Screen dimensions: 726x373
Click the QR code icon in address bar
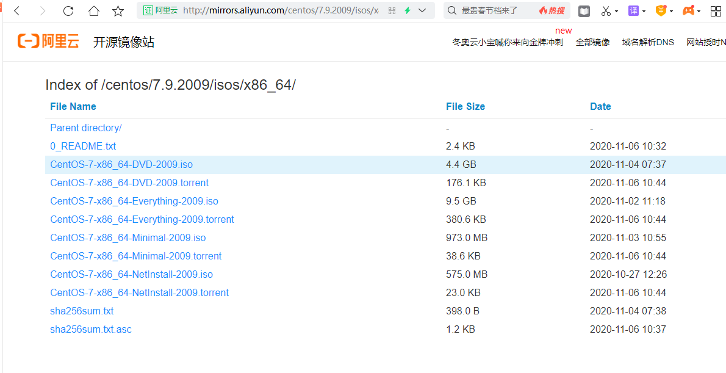coord(390,10)
